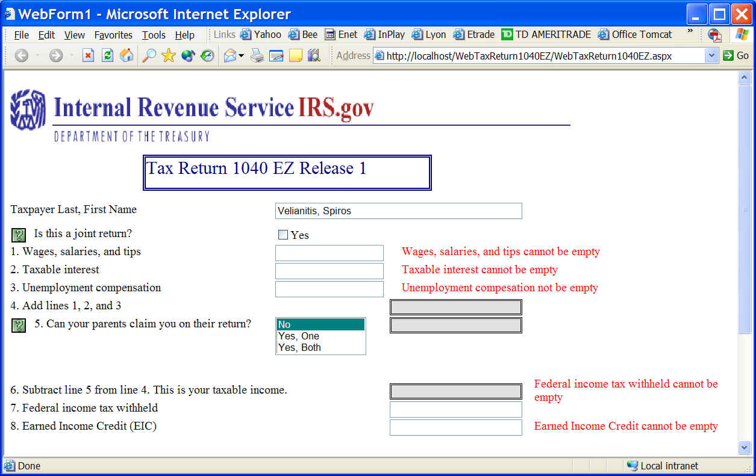Open the History icon in toolbar
The width and height of the screenshot is (756, 476).
207,56
